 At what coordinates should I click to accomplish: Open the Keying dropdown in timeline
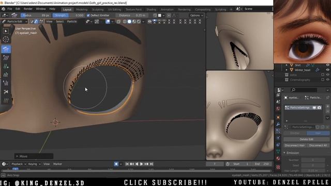click(x=34, y=164)
